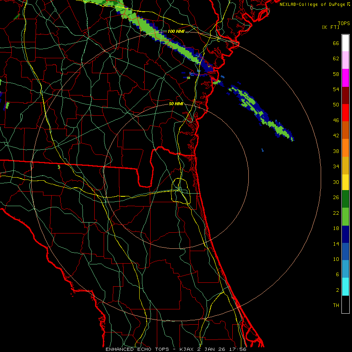352x352 pixels.
Task: Click the 2 legend value
Action: pyautogui.click(x=338, y=290)
